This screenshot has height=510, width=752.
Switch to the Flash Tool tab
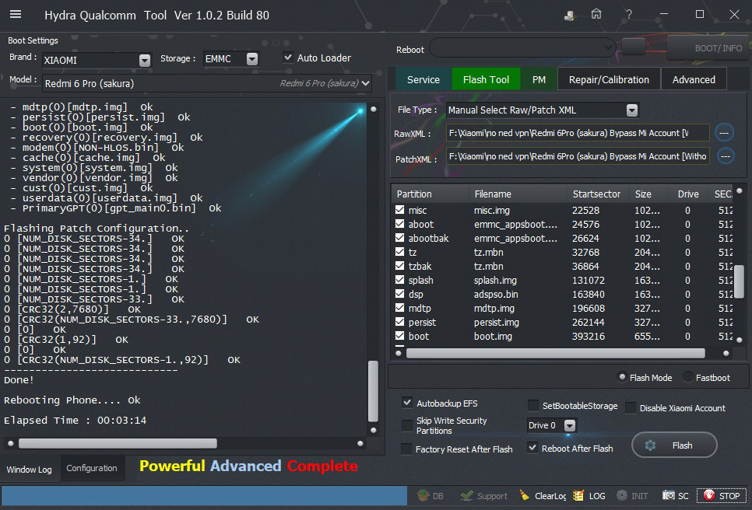[x=486, y=79]
